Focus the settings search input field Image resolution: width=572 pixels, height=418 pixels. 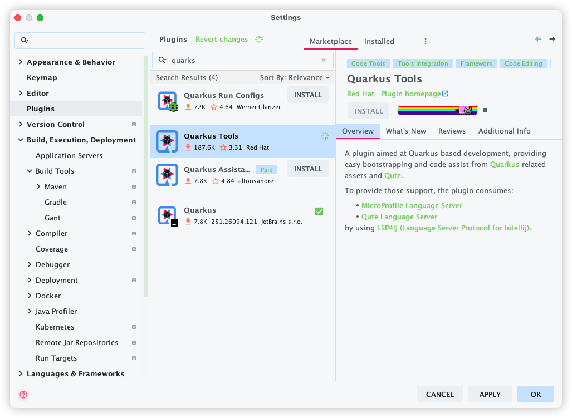(x=80, y=41)
